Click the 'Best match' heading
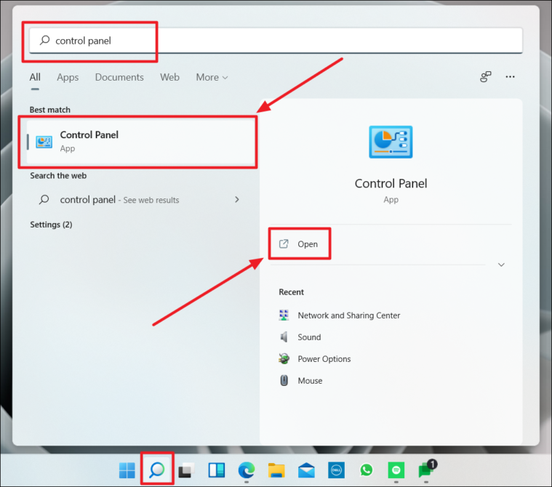 pyautogui.click(x=50, y=110)
